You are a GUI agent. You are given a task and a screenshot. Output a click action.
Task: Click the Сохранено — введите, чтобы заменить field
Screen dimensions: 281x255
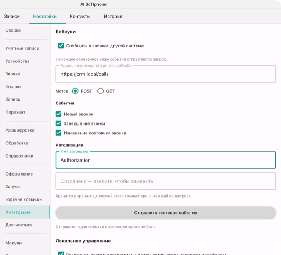(x=166, y=181)
